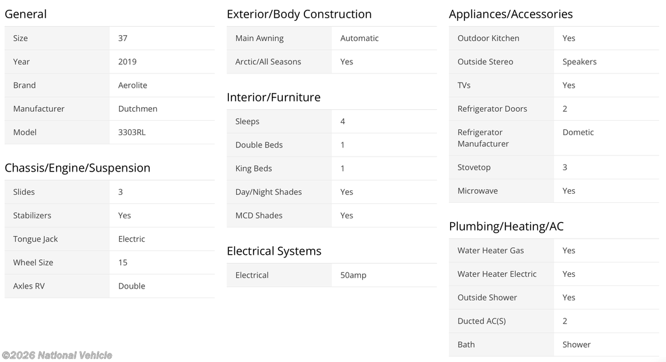Screen dimensions: 666x362
Task: Click the Main Awning value Automatic
Action: click(x=359, y=38)
